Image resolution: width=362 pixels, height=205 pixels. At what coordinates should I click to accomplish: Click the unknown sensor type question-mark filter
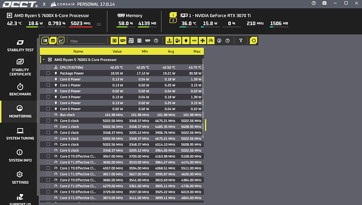click(x=227, y=40)
